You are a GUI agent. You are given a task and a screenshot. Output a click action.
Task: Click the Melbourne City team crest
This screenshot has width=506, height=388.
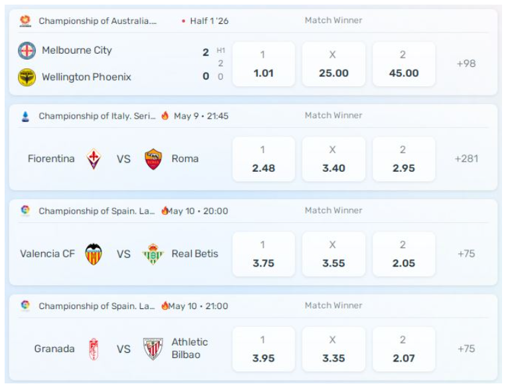point(27,50)
